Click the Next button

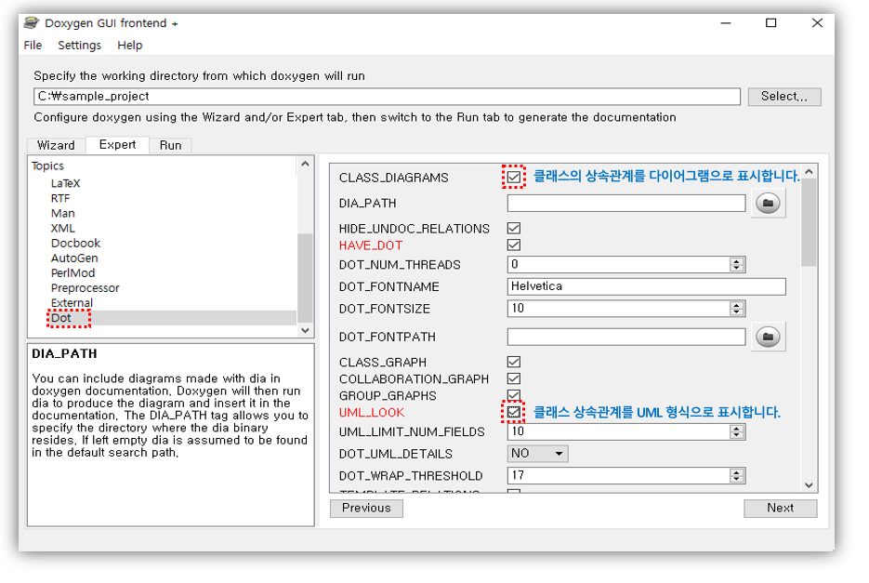780,508
